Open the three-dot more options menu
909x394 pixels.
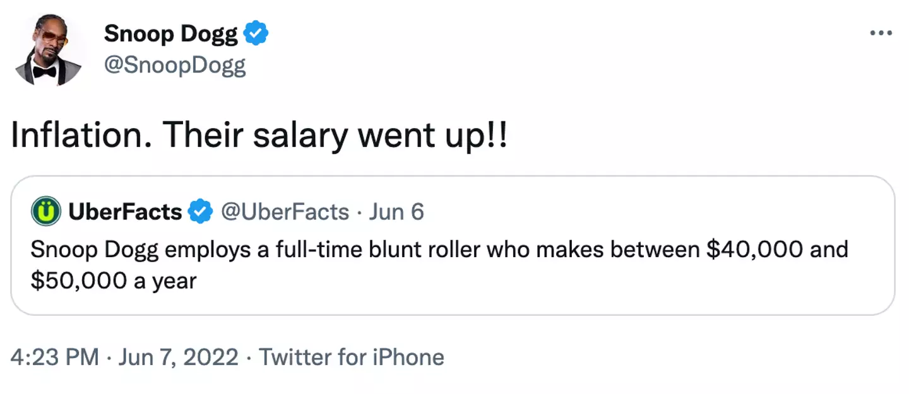[881, 33]
